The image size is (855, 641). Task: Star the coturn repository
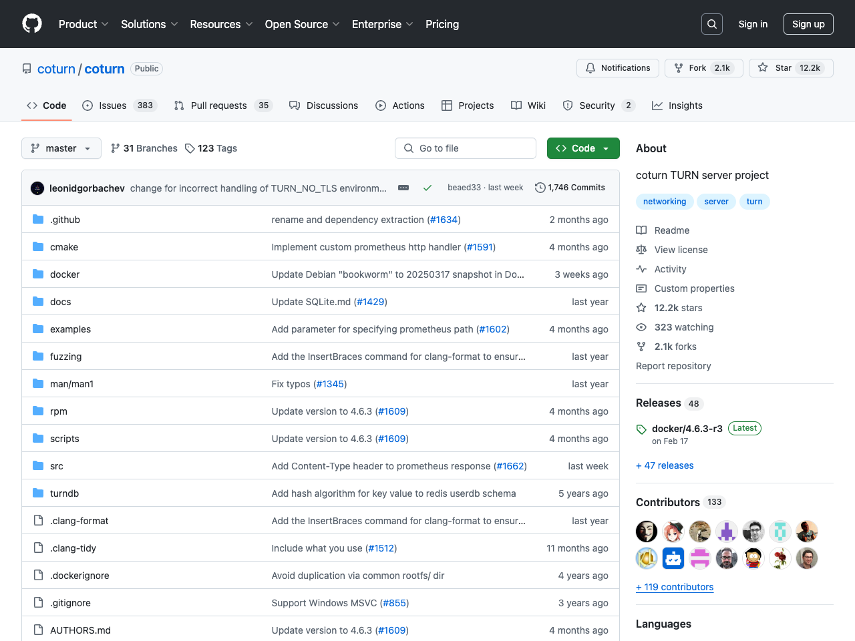[x=791, y=68]
